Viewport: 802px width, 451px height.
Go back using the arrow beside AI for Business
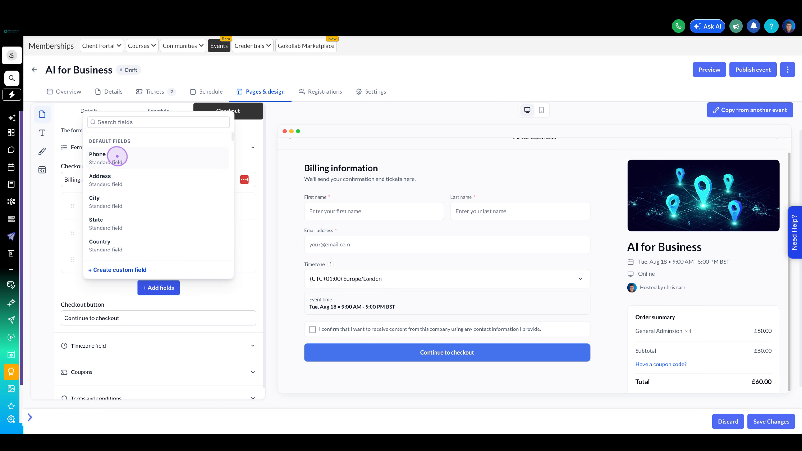coord(34,70)
